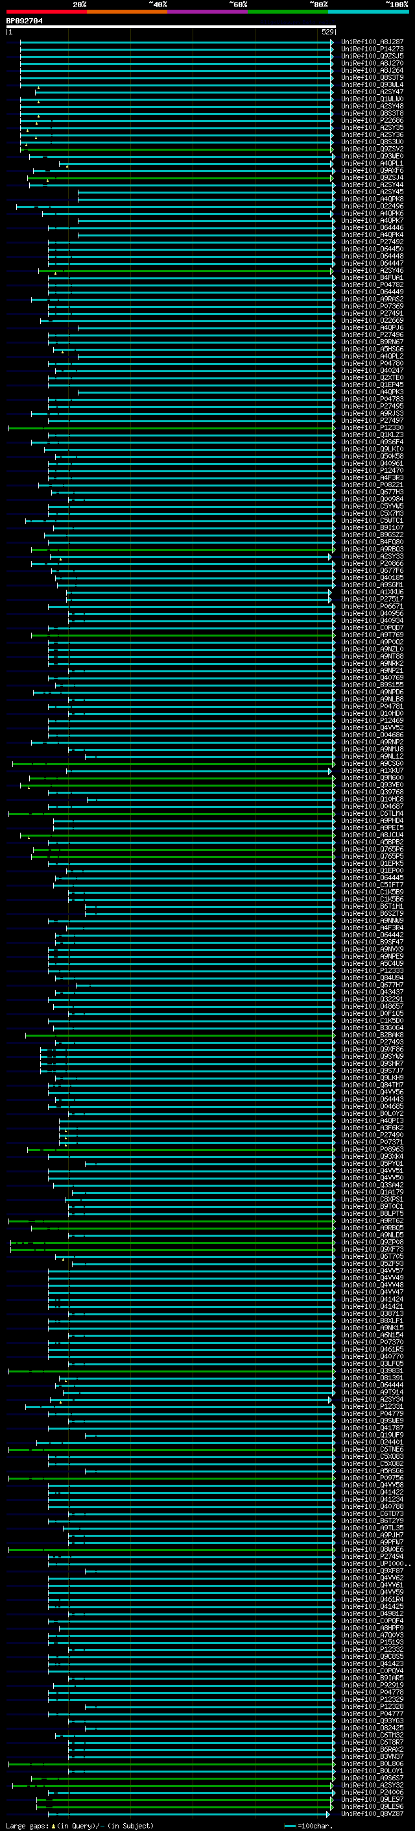Viewport: 415px width, 1831px height.
Task: Select the truncated UniRef100_UPI000.. label
Action: coord(375,1564)
